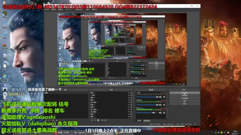Click the 麦克风/Aux volume slider
The image size is (241, 135).
147,113
